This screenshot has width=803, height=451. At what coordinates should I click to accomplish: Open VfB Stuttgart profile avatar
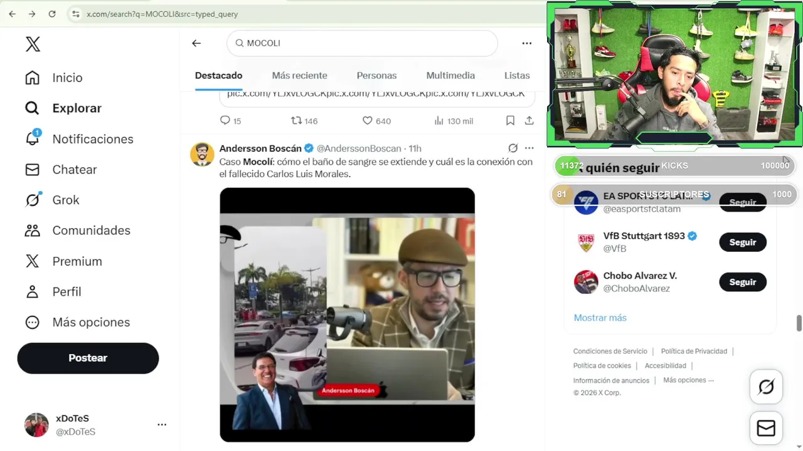point(586,242)
